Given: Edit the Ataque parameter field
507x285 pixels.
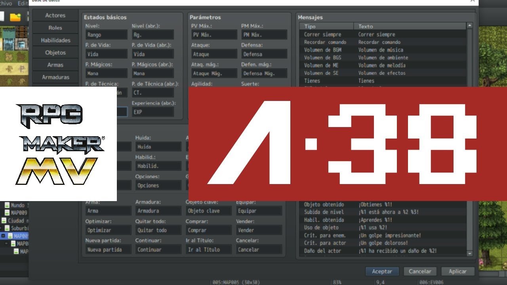Looking at the screenshot, I should [x=214, y=54].
